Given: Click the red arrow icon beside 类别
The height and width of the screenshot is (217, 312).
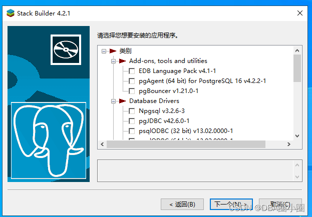Looking at the screenshot, I should click(x=113, y=51).
